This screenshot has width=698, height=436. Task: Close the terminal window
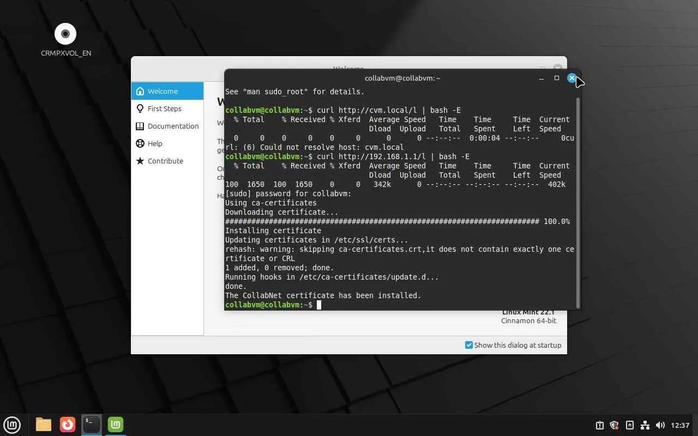point(571,78)
